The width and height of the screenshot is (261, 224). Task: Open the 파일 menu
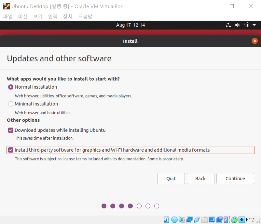8,17
